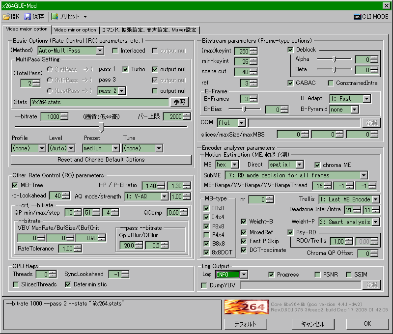Click the x264 flame logo
393x334 pixels.
(247, 307)
